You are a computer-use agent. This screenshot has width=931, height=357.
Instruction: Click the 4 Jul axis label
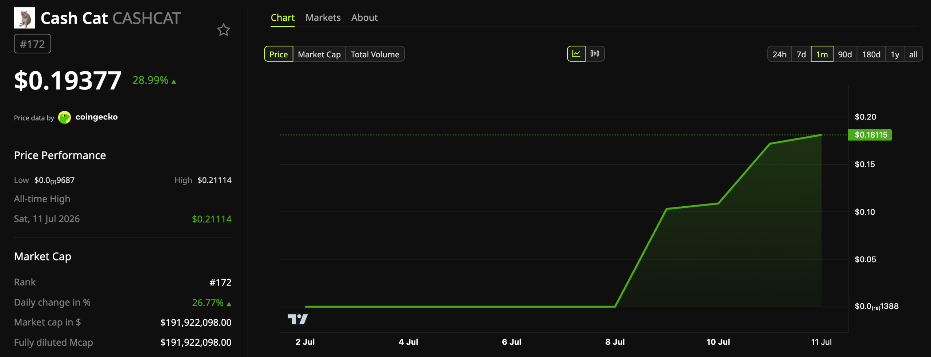coord(408,342)
